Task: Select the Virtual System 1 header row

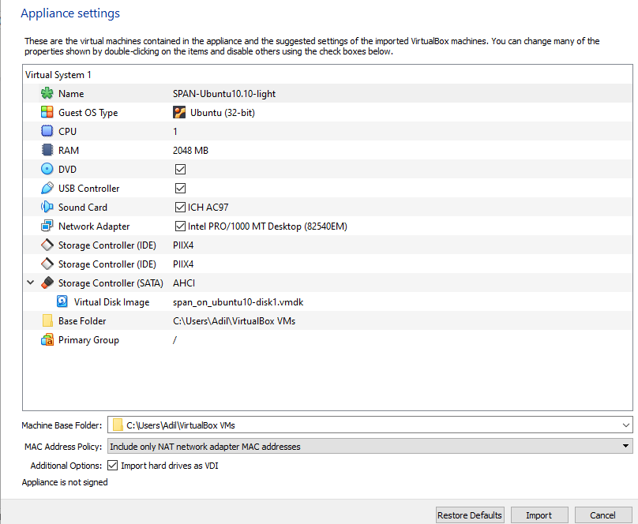Action: 328,75
